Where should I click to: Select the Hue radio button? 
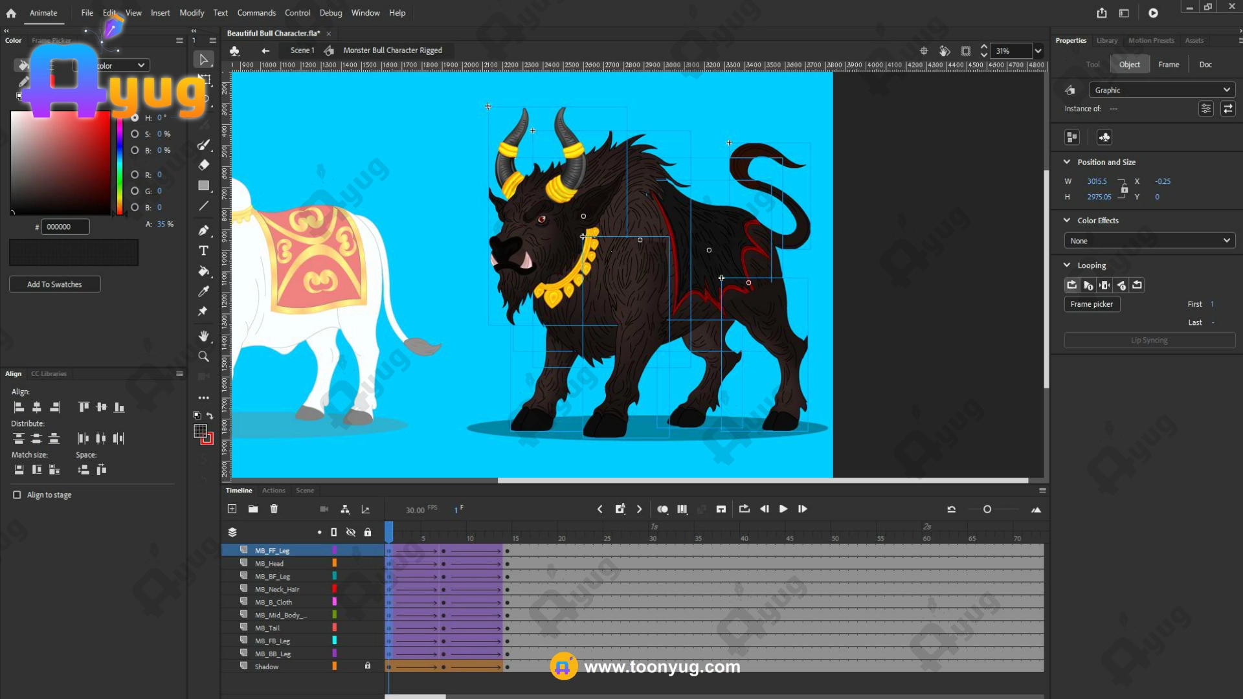(135, 118)
